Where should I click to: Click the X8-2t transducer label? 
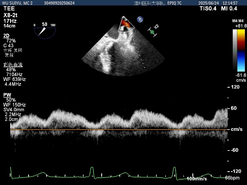point(11,15)
